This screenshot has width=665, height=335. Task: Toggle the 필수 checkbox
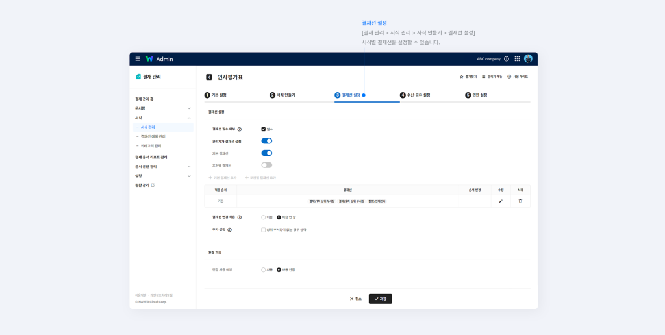click(264, 129)
